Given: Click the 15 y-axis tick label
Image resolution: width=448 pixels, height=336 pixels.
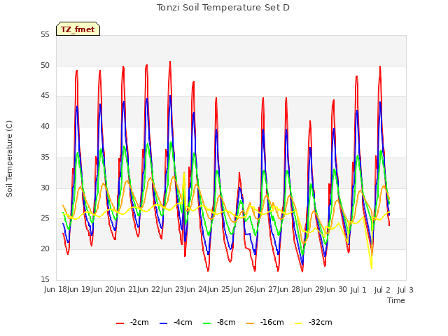Looking at the screenshot, I should click(x=45, y=279).
